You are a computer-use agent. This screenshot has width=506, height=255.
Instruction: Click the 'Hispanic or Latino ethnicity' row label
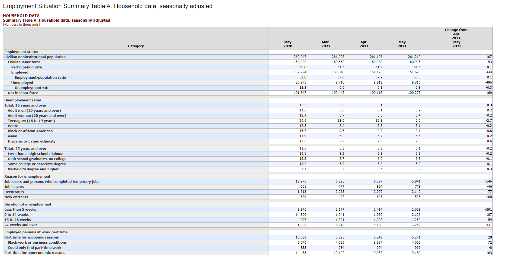tap(32, 141)
